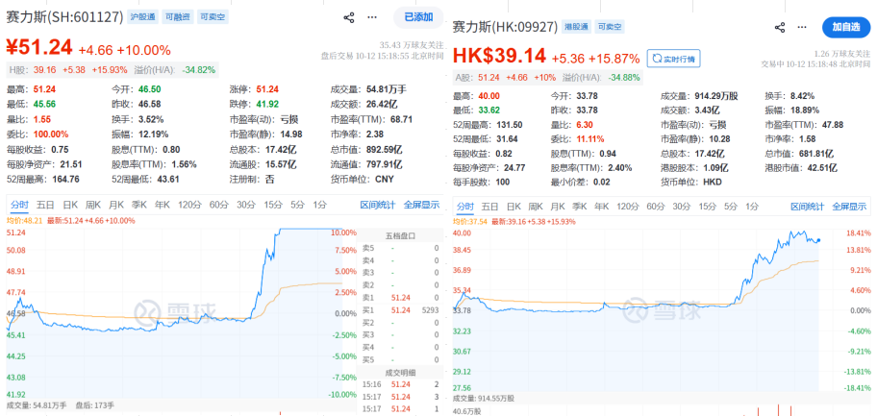Select 15分 tab in SH chart
The image size is (877, 416).
pos(273,206)
